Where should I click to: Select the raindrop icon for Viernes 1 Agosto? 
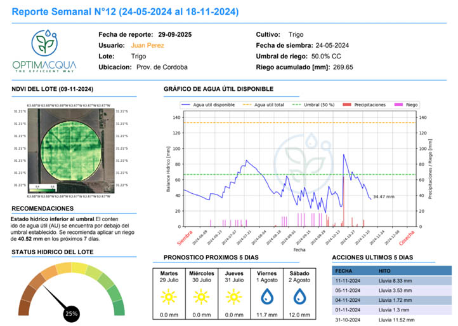tap(267, 296)
